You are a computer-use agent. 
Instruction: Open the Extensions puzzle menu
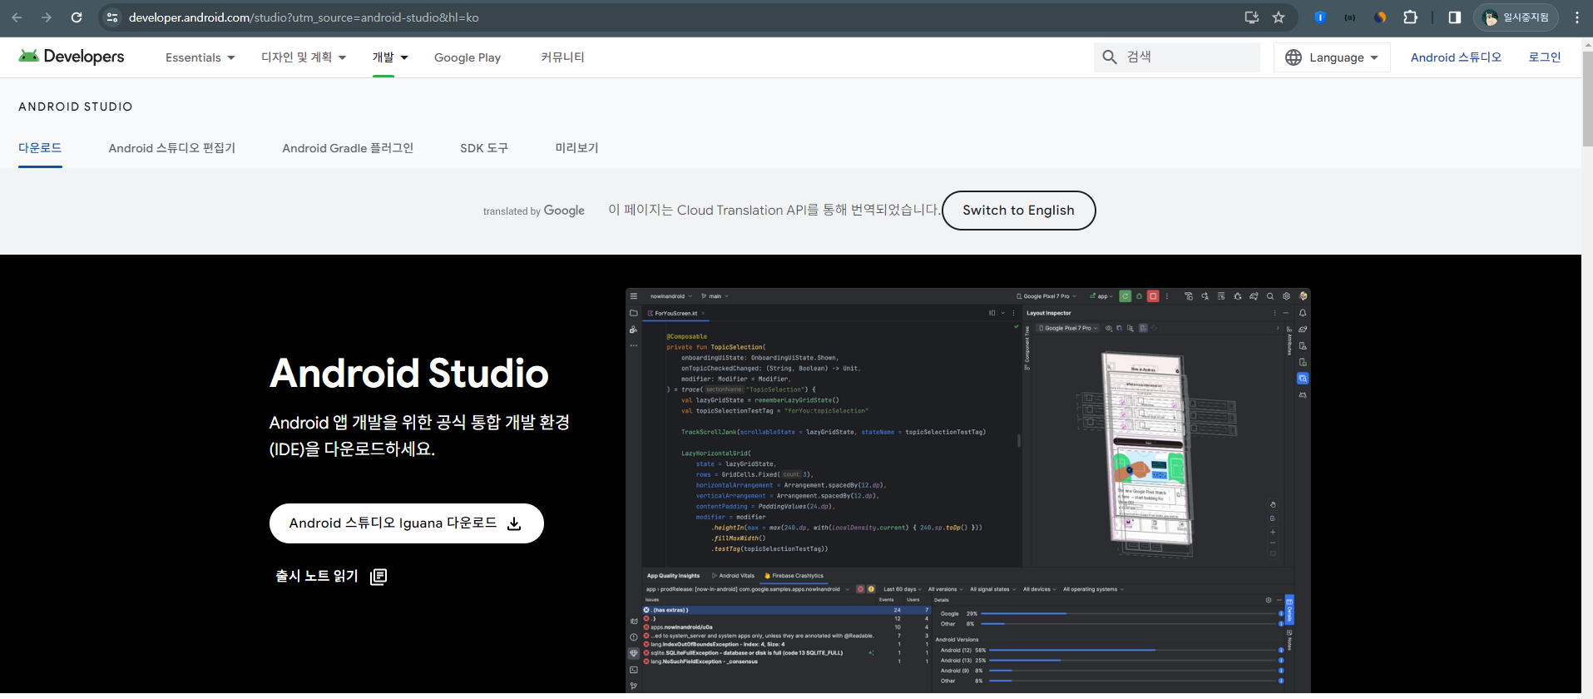point(1410,17)
